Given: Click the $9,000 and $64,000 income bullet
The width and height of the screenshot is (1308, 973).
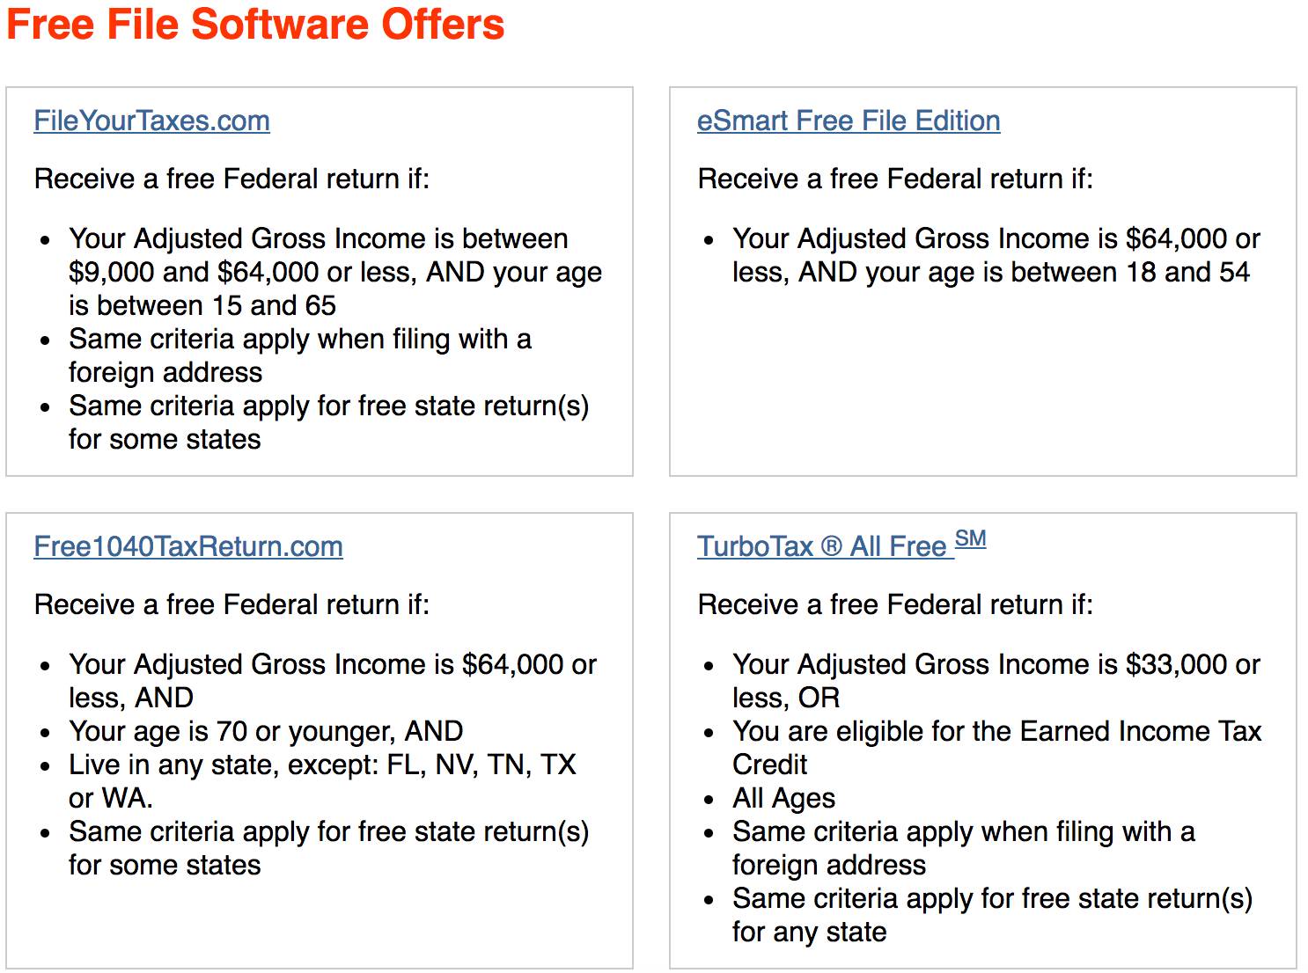Looking at the screenshot, I should pos(334,272).
